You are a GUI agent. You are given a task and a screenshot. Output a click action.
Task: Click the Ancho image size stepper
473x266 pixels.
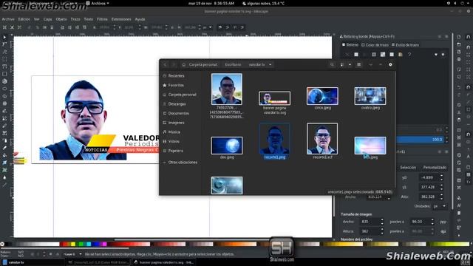click(x=382, y=222)
